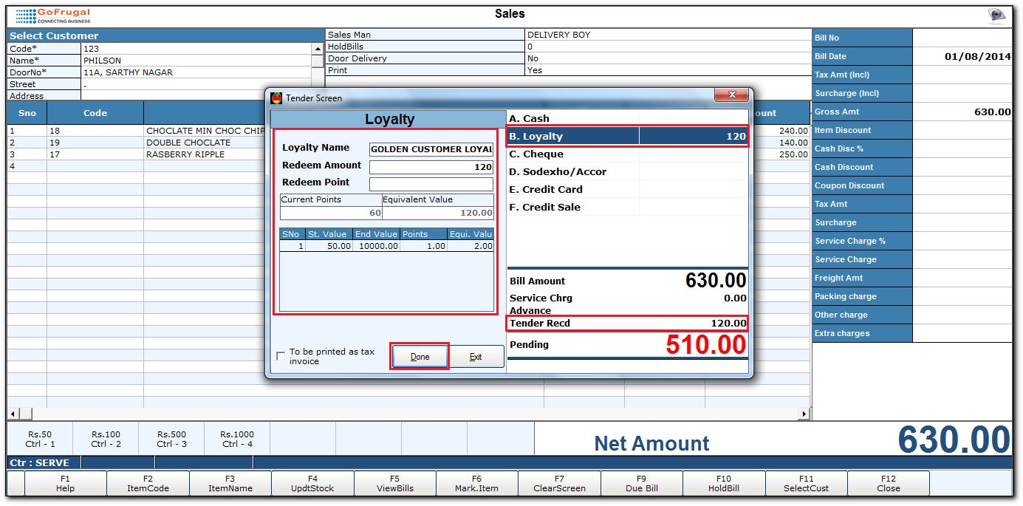
Task: Click the Net Amount 630.00 total
Action: tap(954, 440)
